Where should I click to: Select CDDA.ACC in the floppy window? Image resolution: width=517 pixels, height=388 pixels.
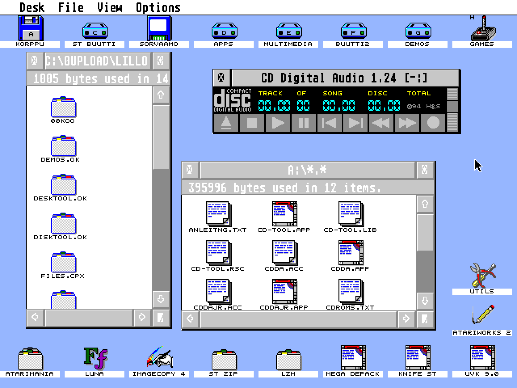coord(283,253)
